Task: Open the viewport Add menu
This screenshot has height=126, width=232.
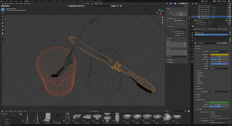Action: (25, 3)
